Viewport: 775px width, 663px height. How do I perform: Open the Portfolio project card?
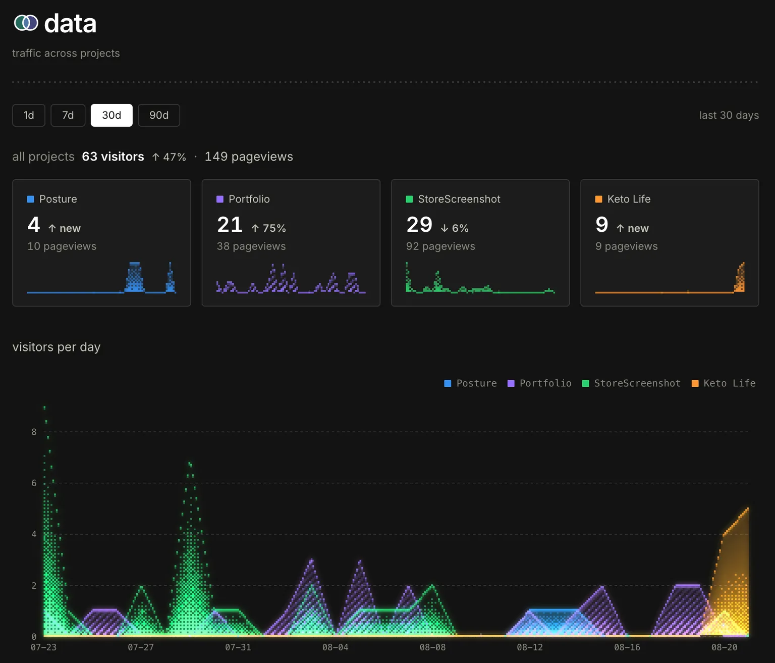coord(291,243)
